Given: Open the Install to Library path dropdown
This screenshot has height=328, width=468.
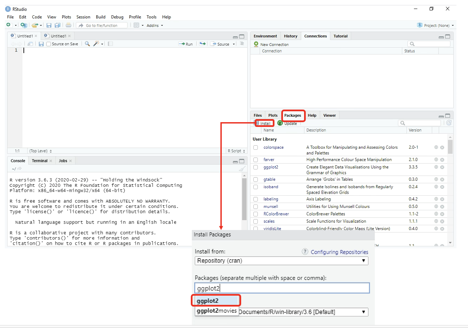Looking at the screenshot, I should 303,312.
